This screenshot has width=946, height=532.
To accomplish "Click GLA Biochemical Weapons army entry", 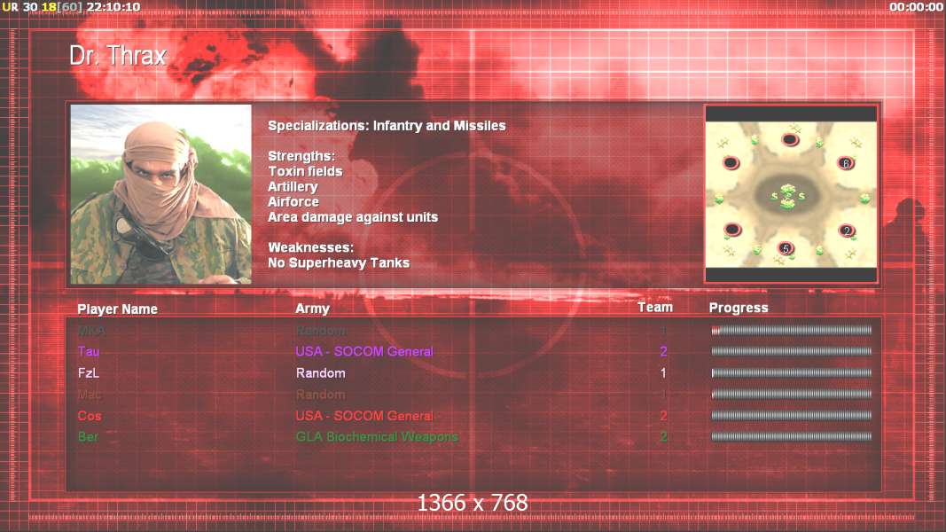I will pyautogui.click(x=377, y=437).
